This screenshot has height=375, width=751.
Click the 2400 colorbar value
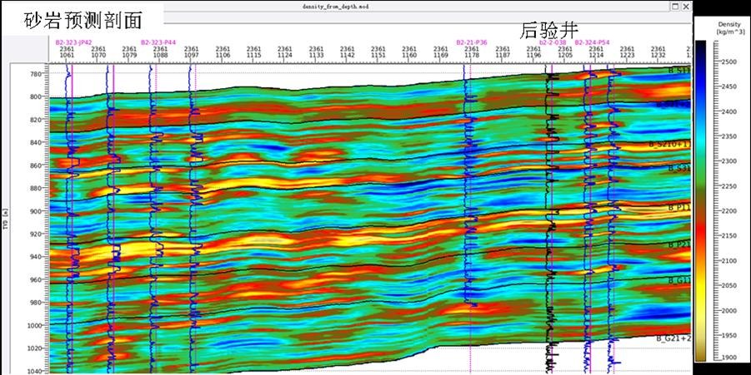[730, 111]
